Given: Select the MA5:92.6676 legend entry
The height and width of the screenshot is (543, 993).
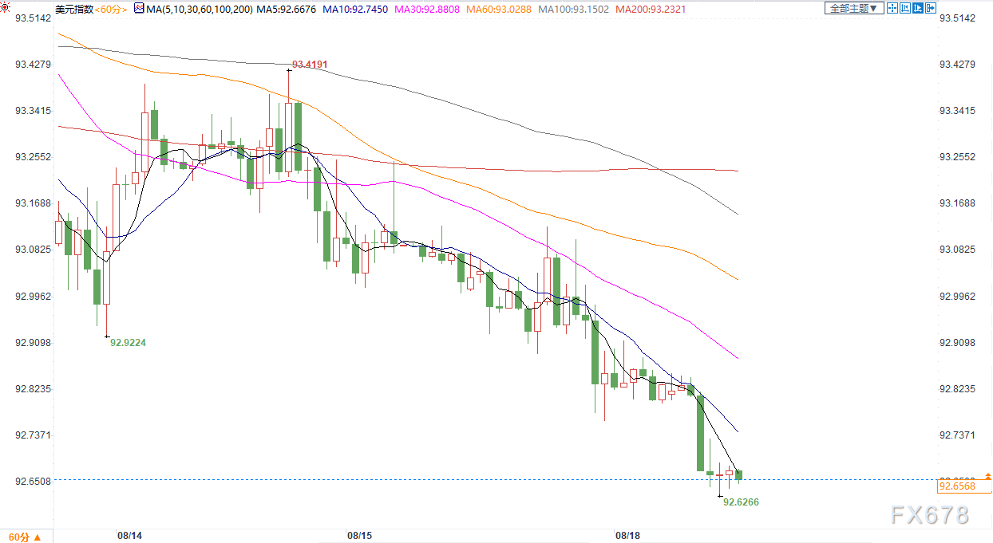Looking at the screenshot, I should [286, 9].
